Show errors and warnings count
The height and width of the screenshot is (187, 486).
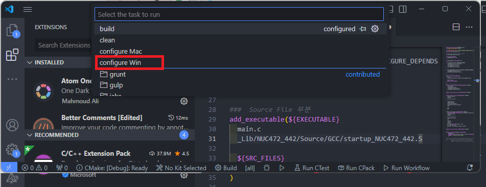pyautogui.click(x=35, y=168)
